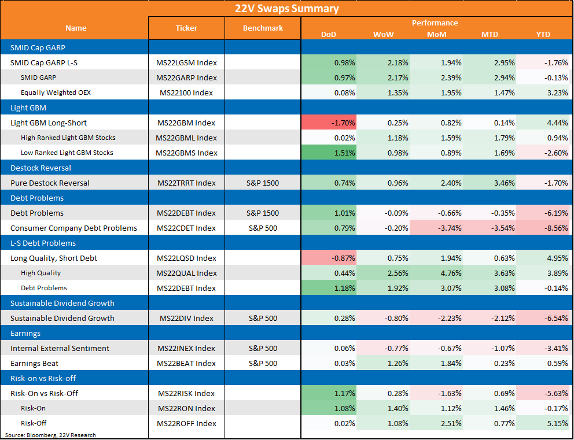Click the "-0.87%" DoD value
This screenshot has height=440, width=574.
[x=329, y=258]
